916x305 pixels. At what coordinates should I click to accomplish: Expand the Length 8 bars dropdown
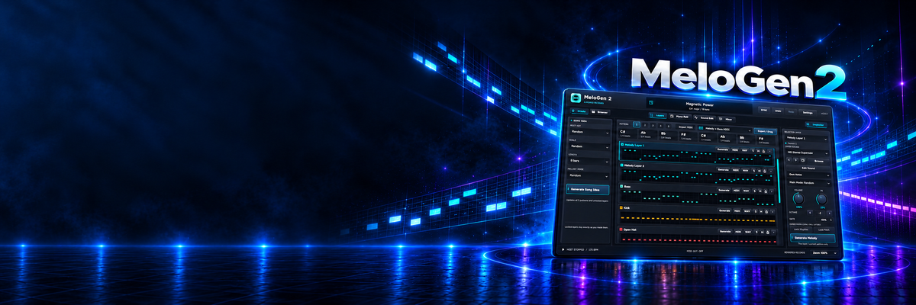pos(590,161)
